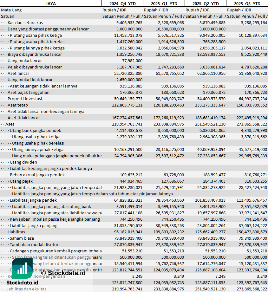The image size is (268, 292).
Task: Select the Kas dan setara kas label
Action: point(25,23)
